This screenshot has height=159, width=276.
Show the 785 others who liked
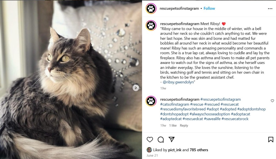199,150
